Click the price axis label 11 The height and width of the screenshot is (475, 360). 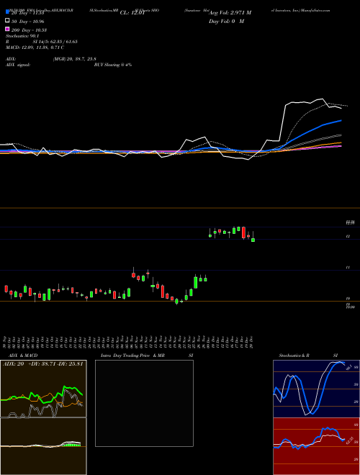point(348,268)
